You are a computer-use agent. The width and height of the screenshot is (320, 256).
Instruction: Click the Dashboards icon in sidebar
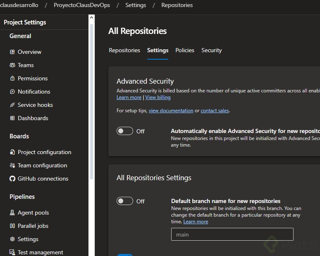click(x=12, y=118)
